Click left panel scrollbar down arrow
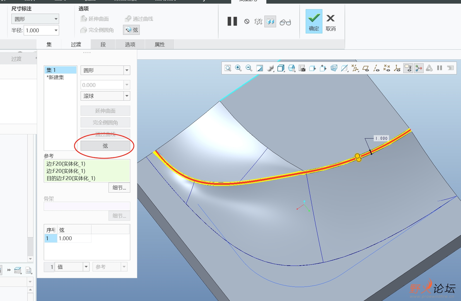The height and width of the screenshot is (301, 461). (x=30, y=259)
